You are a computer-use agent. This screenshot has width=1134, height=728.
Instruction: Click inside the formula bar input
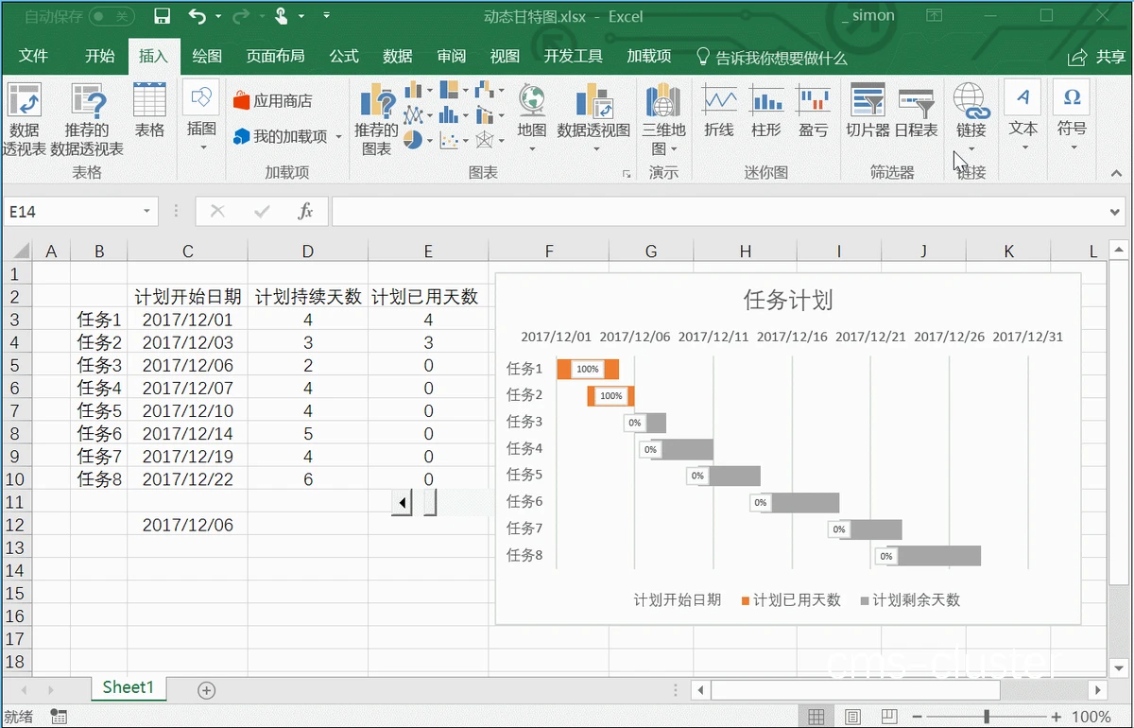click(718, 212)
